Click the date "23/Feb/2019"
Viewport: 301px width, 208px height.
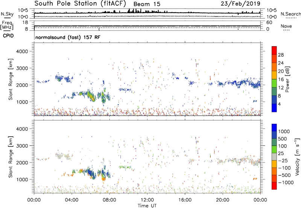point(240,3)
